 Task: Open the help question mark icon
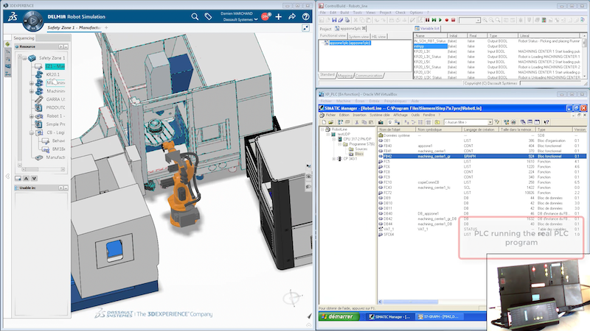[x=306, y=16]
